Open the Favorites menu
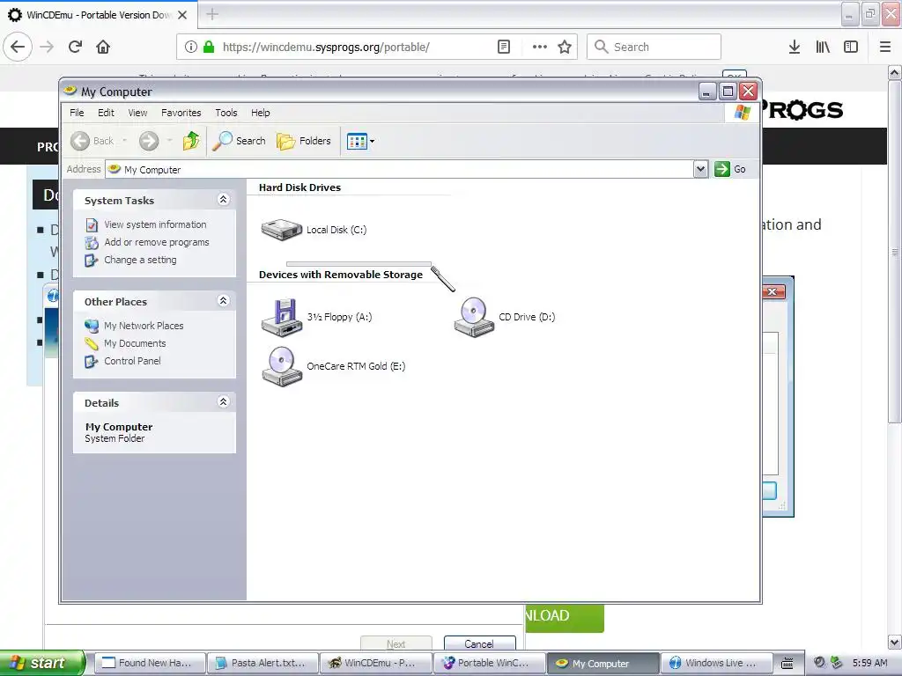Viewport: 902px width, 676px height. tap(181, 113)
